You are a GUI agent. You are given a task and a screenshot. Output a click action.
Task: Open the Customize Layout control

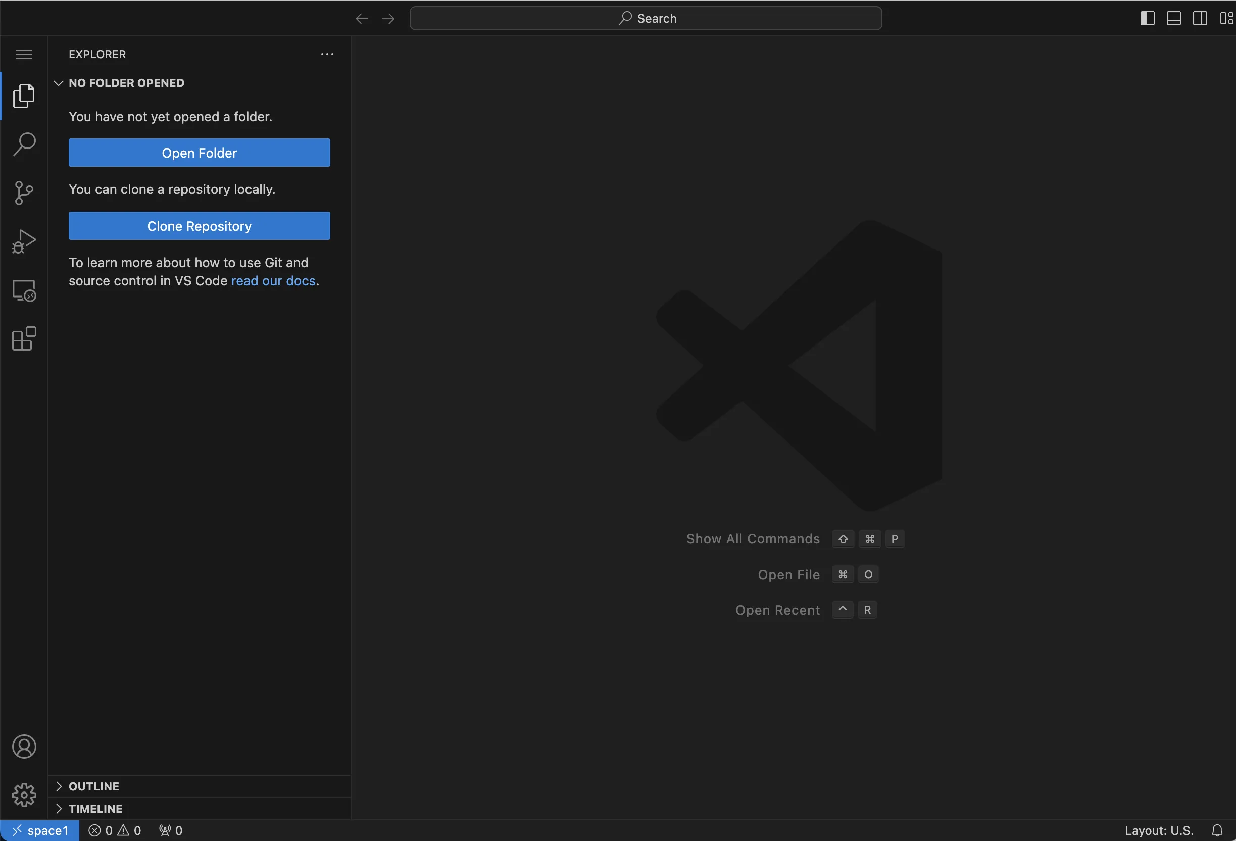1226,19
